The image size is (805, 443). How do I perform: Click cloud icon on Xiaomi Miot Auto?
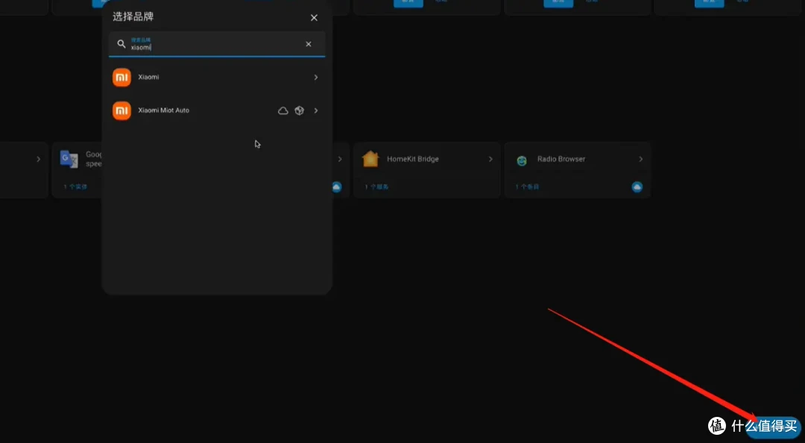(283, 110)
